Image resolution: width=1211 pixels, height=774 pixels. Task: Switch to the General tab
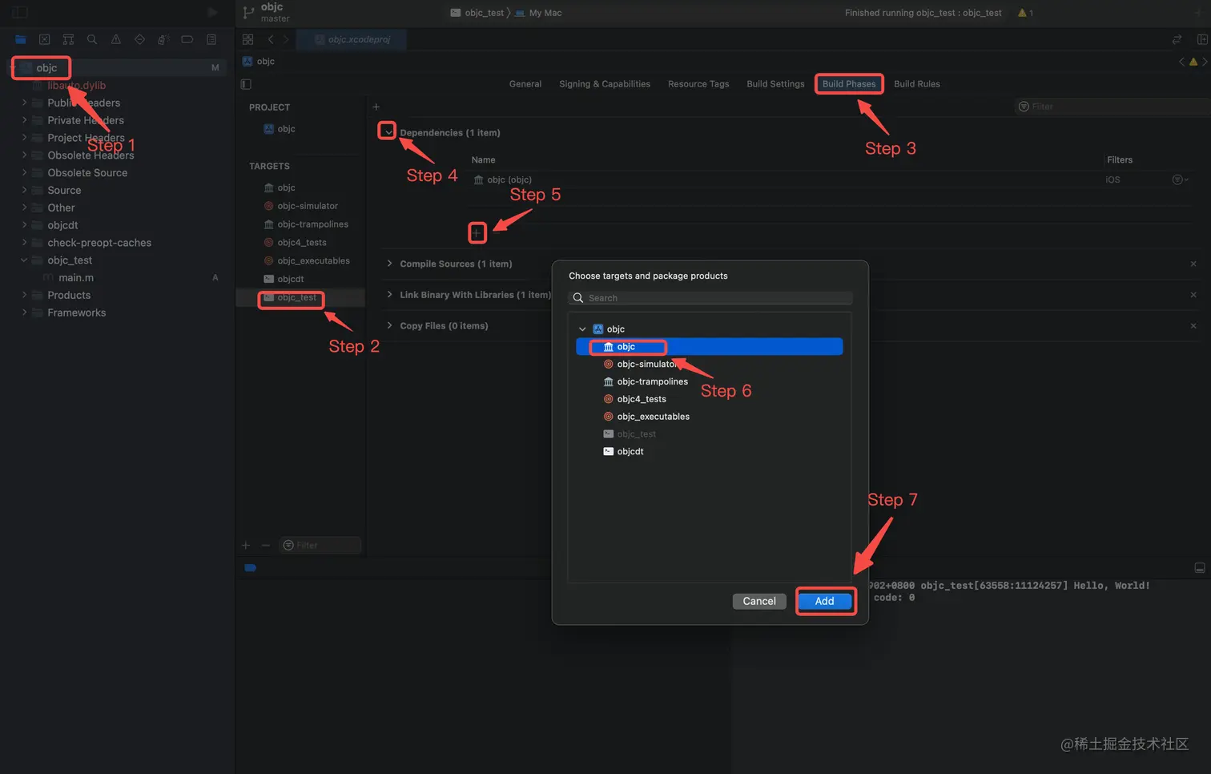point(525,84)
